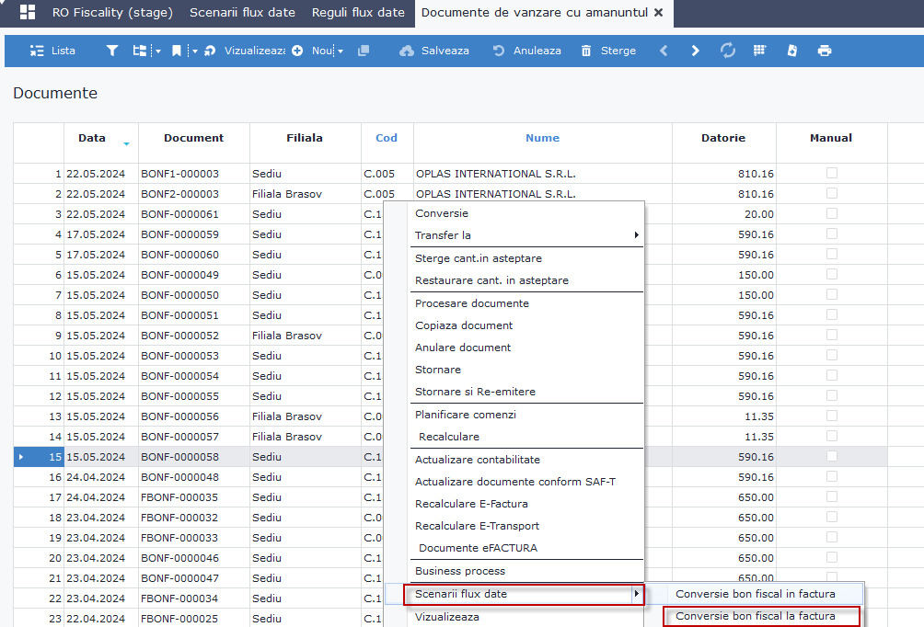
Task: Toggle the Manual checkbox for BONF-0000058 row
Action: tap(832, 456)
